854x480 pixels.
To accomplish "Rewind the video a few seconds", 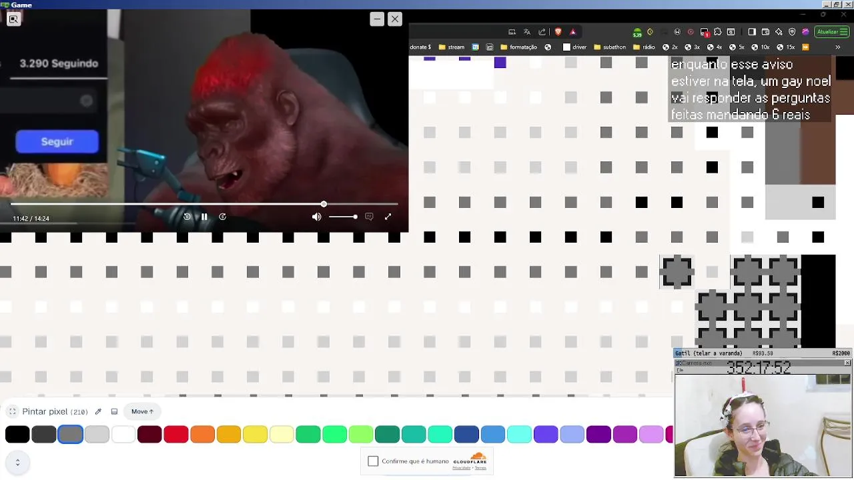I will 187,217.
